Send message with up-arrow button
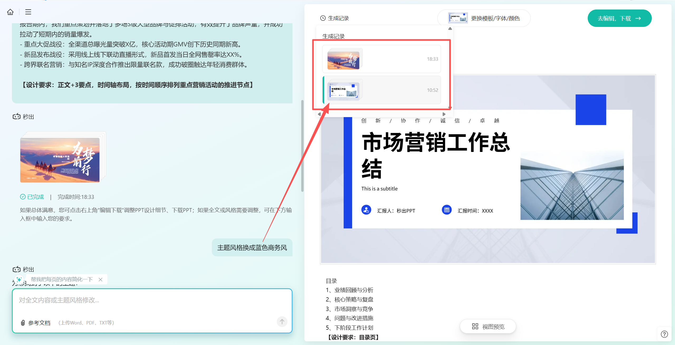675x345 pixels. pos(282,322)
